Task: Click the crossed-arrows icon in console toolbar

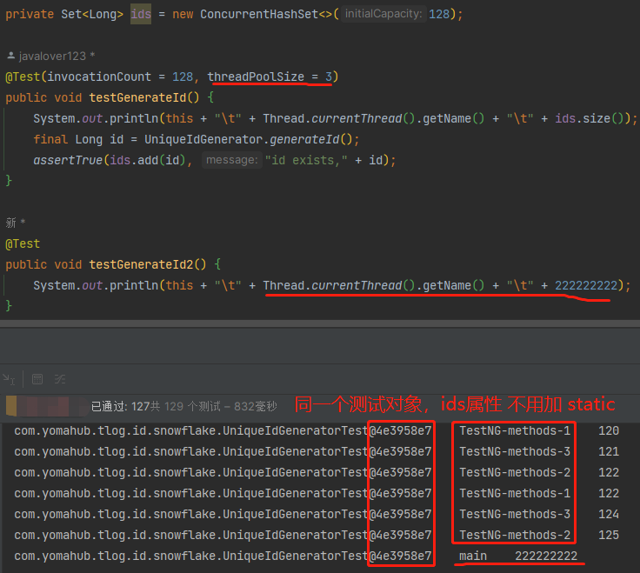Action: click(x=60, y=379)
